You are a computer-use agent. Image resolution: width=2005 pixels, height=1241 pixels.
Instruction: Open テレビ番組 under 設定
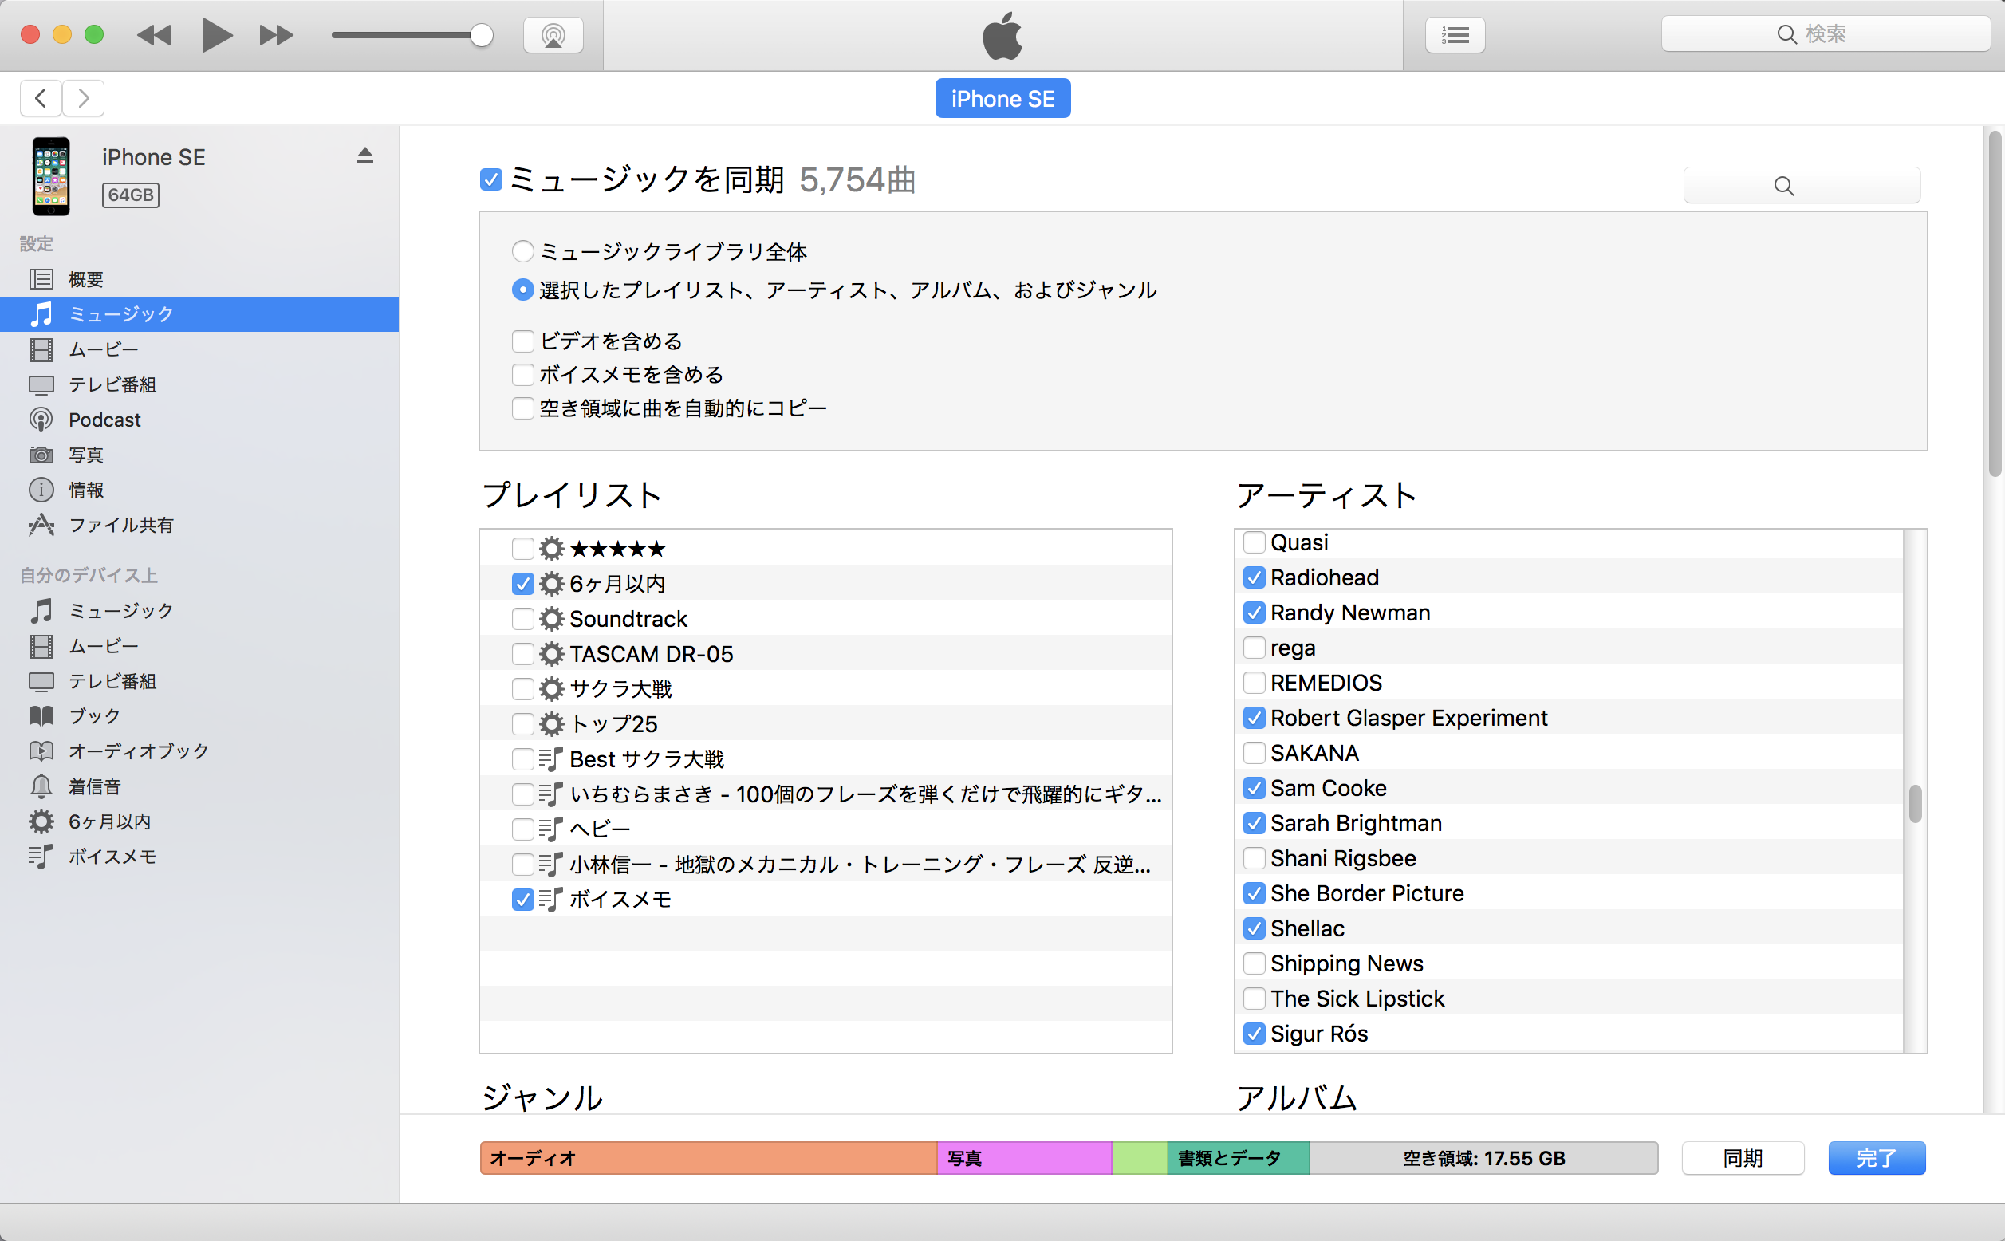pos(199,385)
